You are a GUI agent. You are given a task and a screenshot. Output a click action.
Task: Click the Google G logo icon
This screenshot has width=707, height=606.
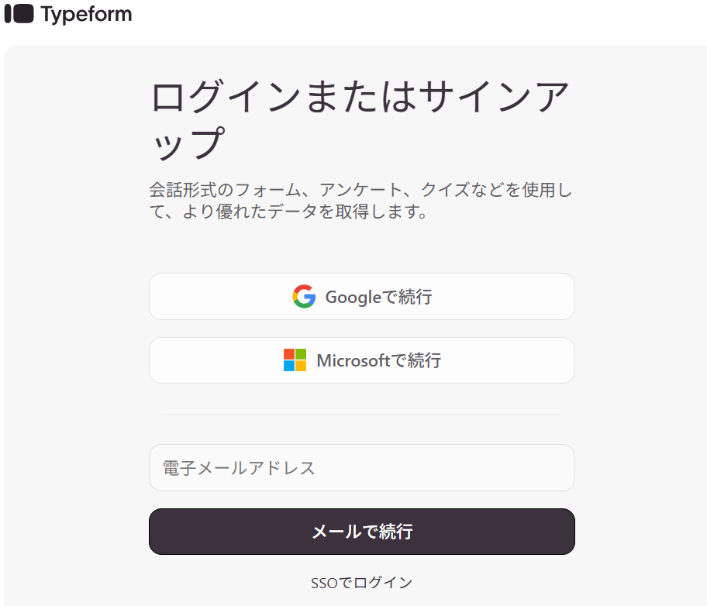click(304, 297)
